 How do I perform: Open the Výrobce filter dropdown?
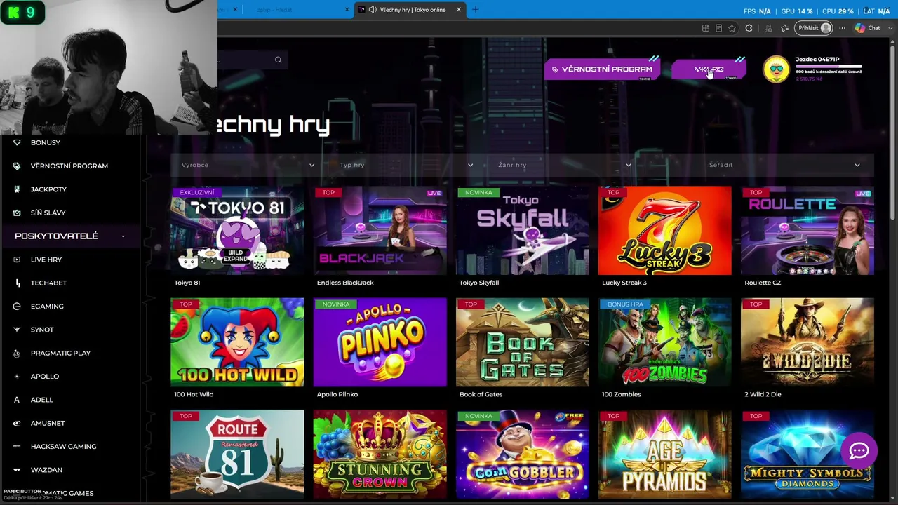(248, 165)
